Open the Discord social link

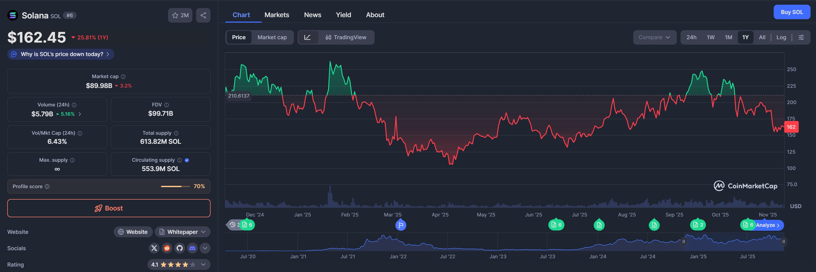point(192,248)
